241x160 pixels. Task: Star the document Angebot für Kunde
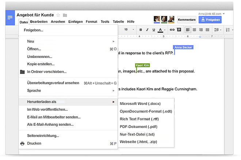pos(58,15)
